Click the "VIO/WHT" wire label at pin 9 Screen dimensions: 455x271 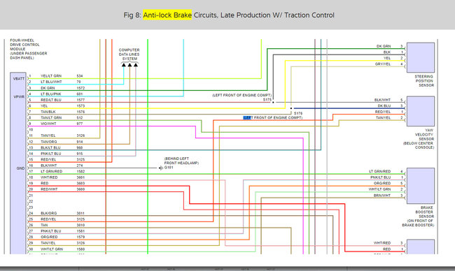click(48, 124)
